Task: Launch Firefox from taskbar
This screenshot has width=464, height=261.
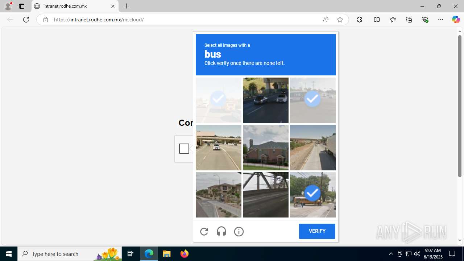Action: (185, 254)
